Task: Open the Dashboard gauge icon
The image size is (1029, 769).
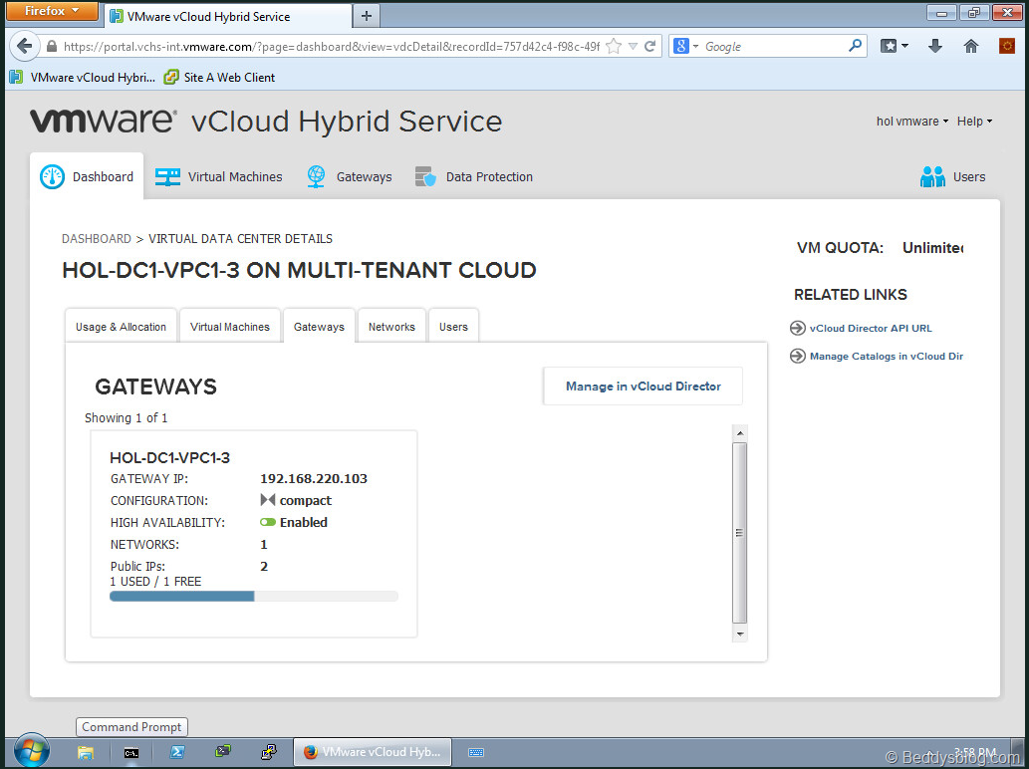Action: (x=52, y=177)
